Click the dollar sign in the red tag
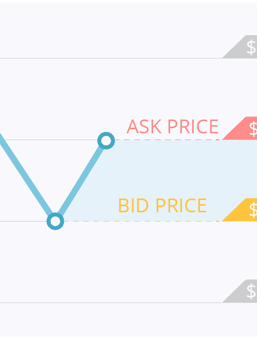This screenshot has width=257, height=339. pyautogui.click(x=253, y=129)
